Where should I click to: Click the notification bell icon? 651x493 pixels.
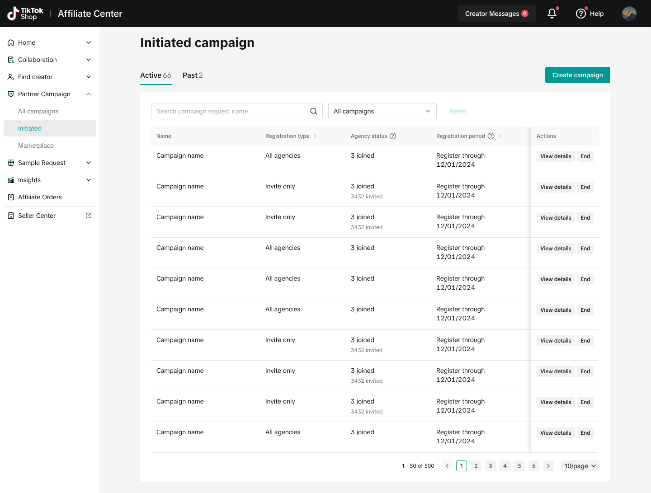[552, 14]
